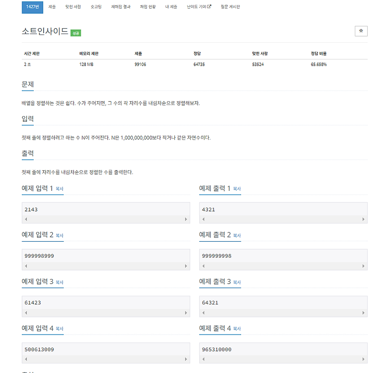Click sample input value 2143

(31, 210)
